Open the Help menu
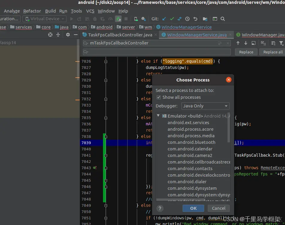Viewport: 285px width, 225px height. coord(123,11)
